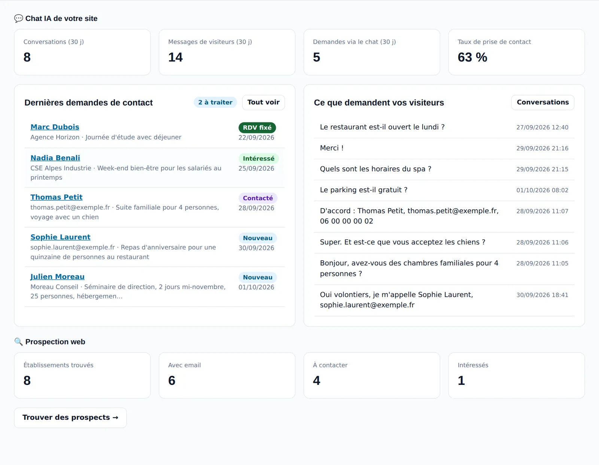Screen dimensions: 599x465
Task: Click date 22/09/2026 under RDV fixé
Action: click(256, 137)
